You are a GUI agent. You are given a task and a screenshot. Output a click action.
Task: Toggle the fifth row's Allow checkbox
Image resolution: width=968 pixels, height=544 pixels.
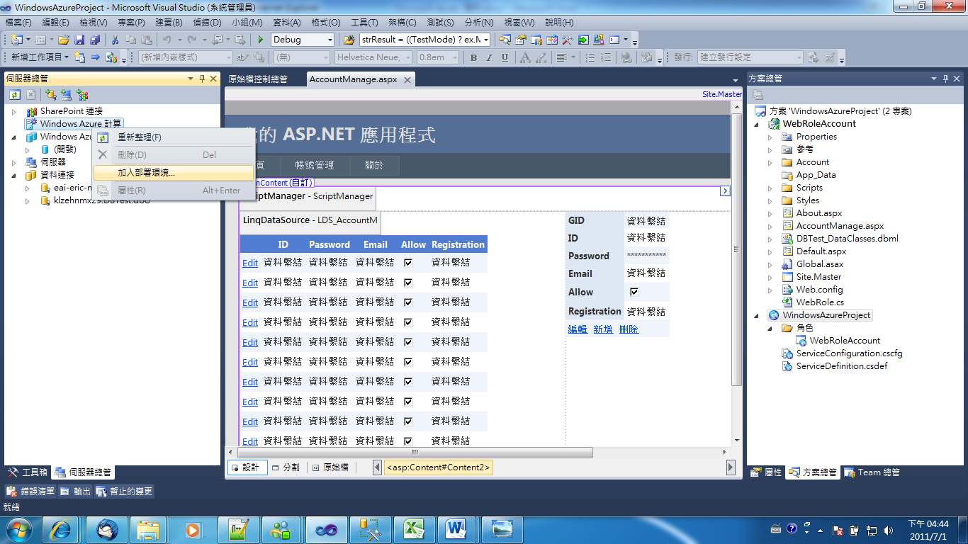click(408, 341)
